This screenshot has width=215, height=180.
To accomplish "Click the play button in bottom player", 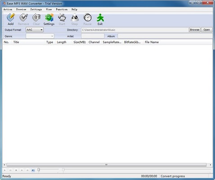I will point(5,170).
